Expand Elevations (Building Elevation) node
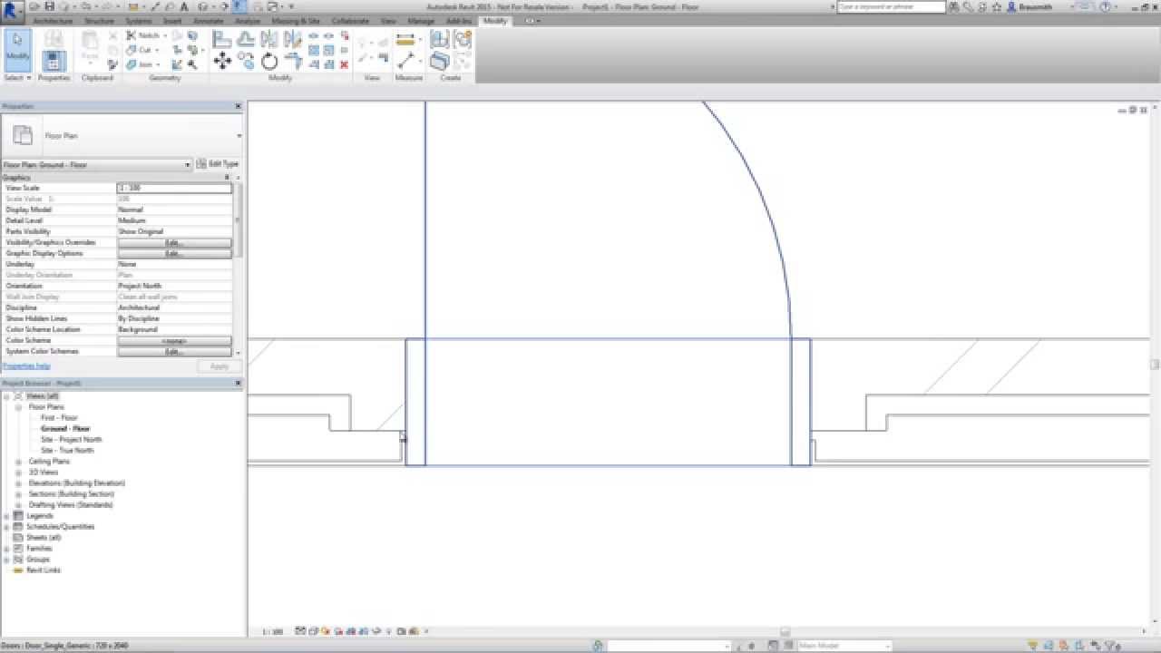This screenshot has height=653, width=1161. [18, 483]
